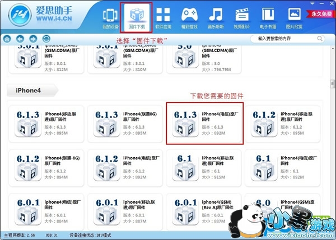336x240 pixels.
Task: Click the 5.0.1 firmware icon sized 810M
Action: pos(106,57)
